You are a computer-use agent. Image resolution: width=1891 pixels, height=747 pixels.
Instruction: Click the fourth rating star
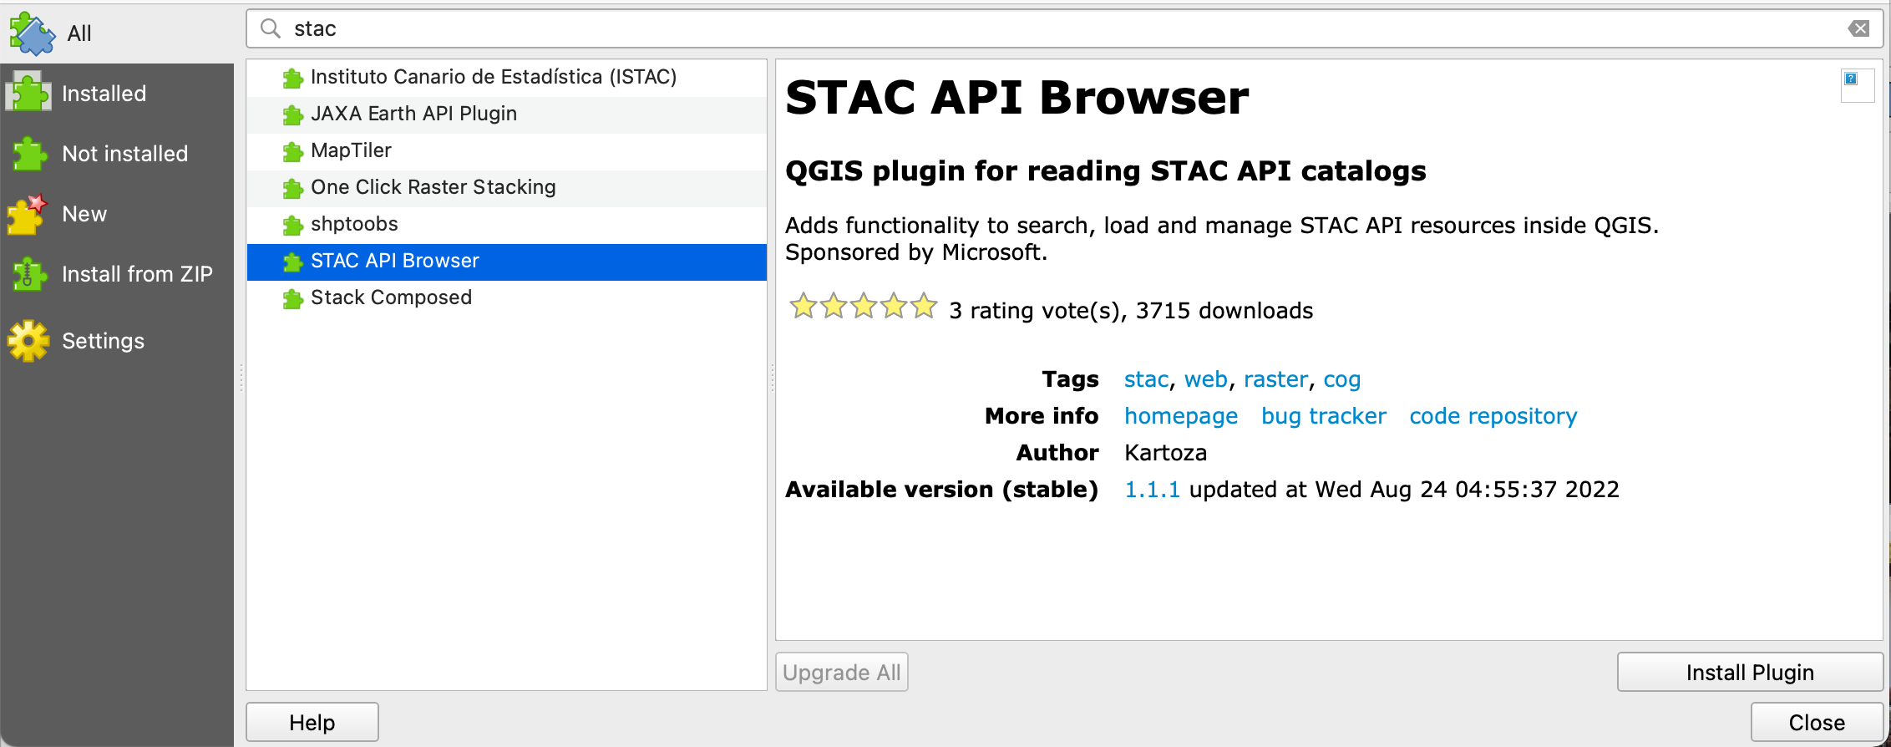tap(894, 307)
